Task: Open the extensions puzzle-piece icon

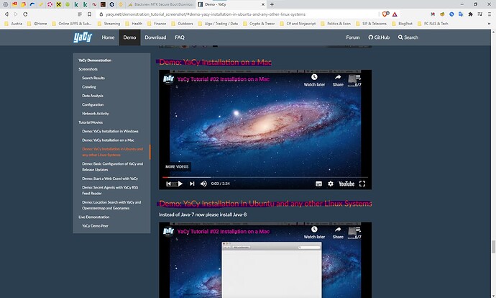Action: click(x=470, y=14)
